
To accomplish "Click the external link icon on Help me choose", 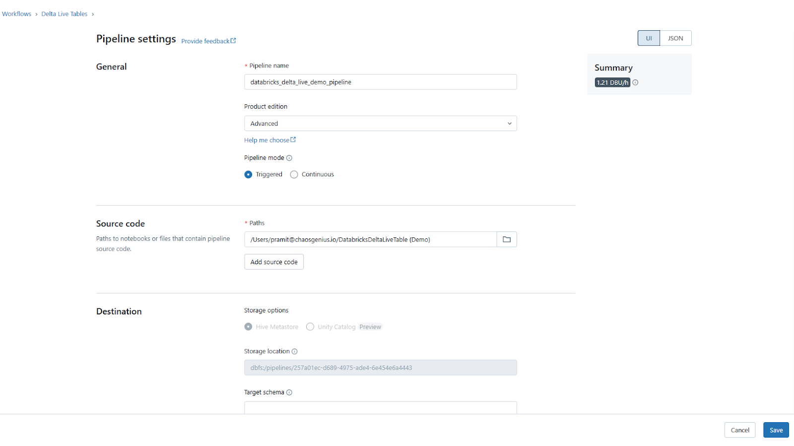I will (293, 140).
